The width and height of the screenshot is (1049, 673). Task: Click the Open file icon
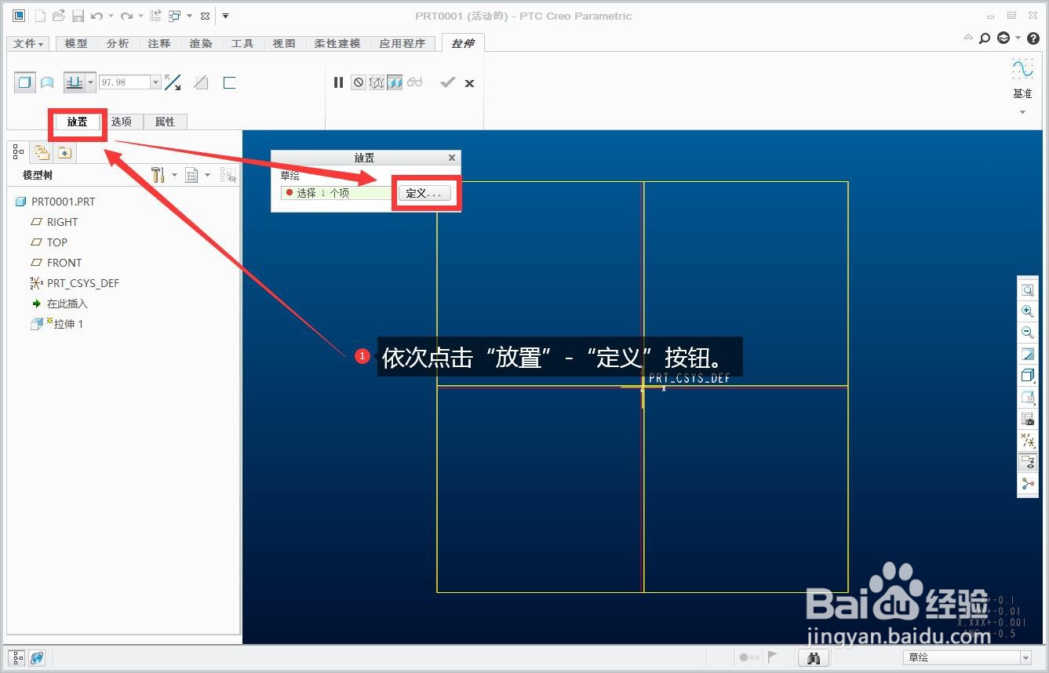click(59, 16)
